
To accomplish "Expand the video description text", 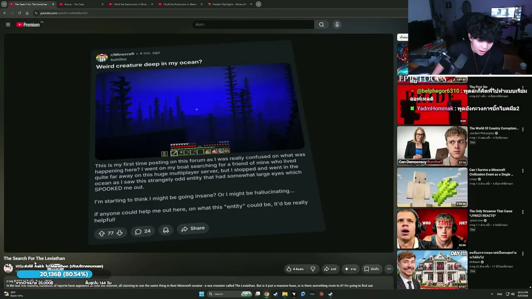I will coord(190,286).
